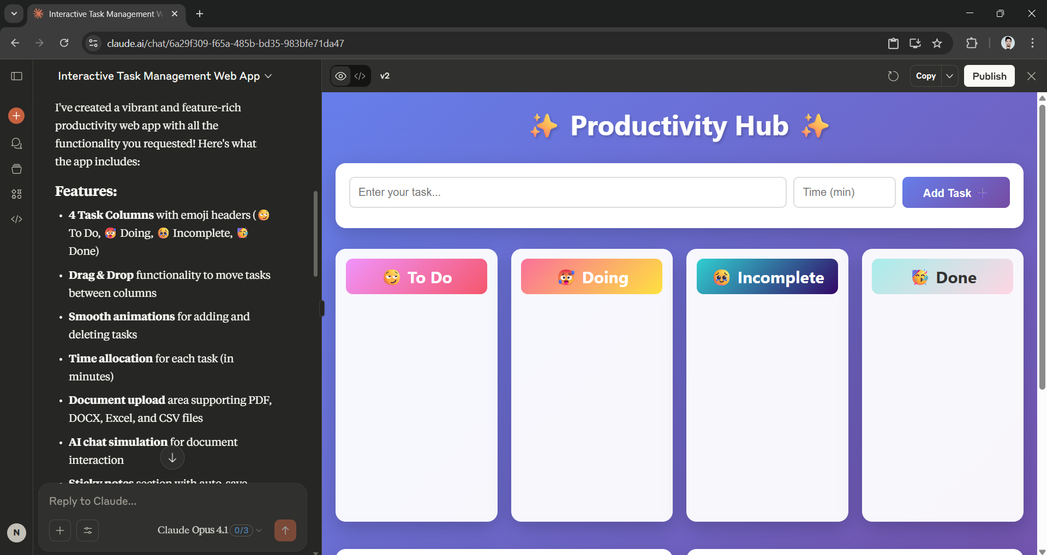Open the Chrome browser menu

(1032, 43)
